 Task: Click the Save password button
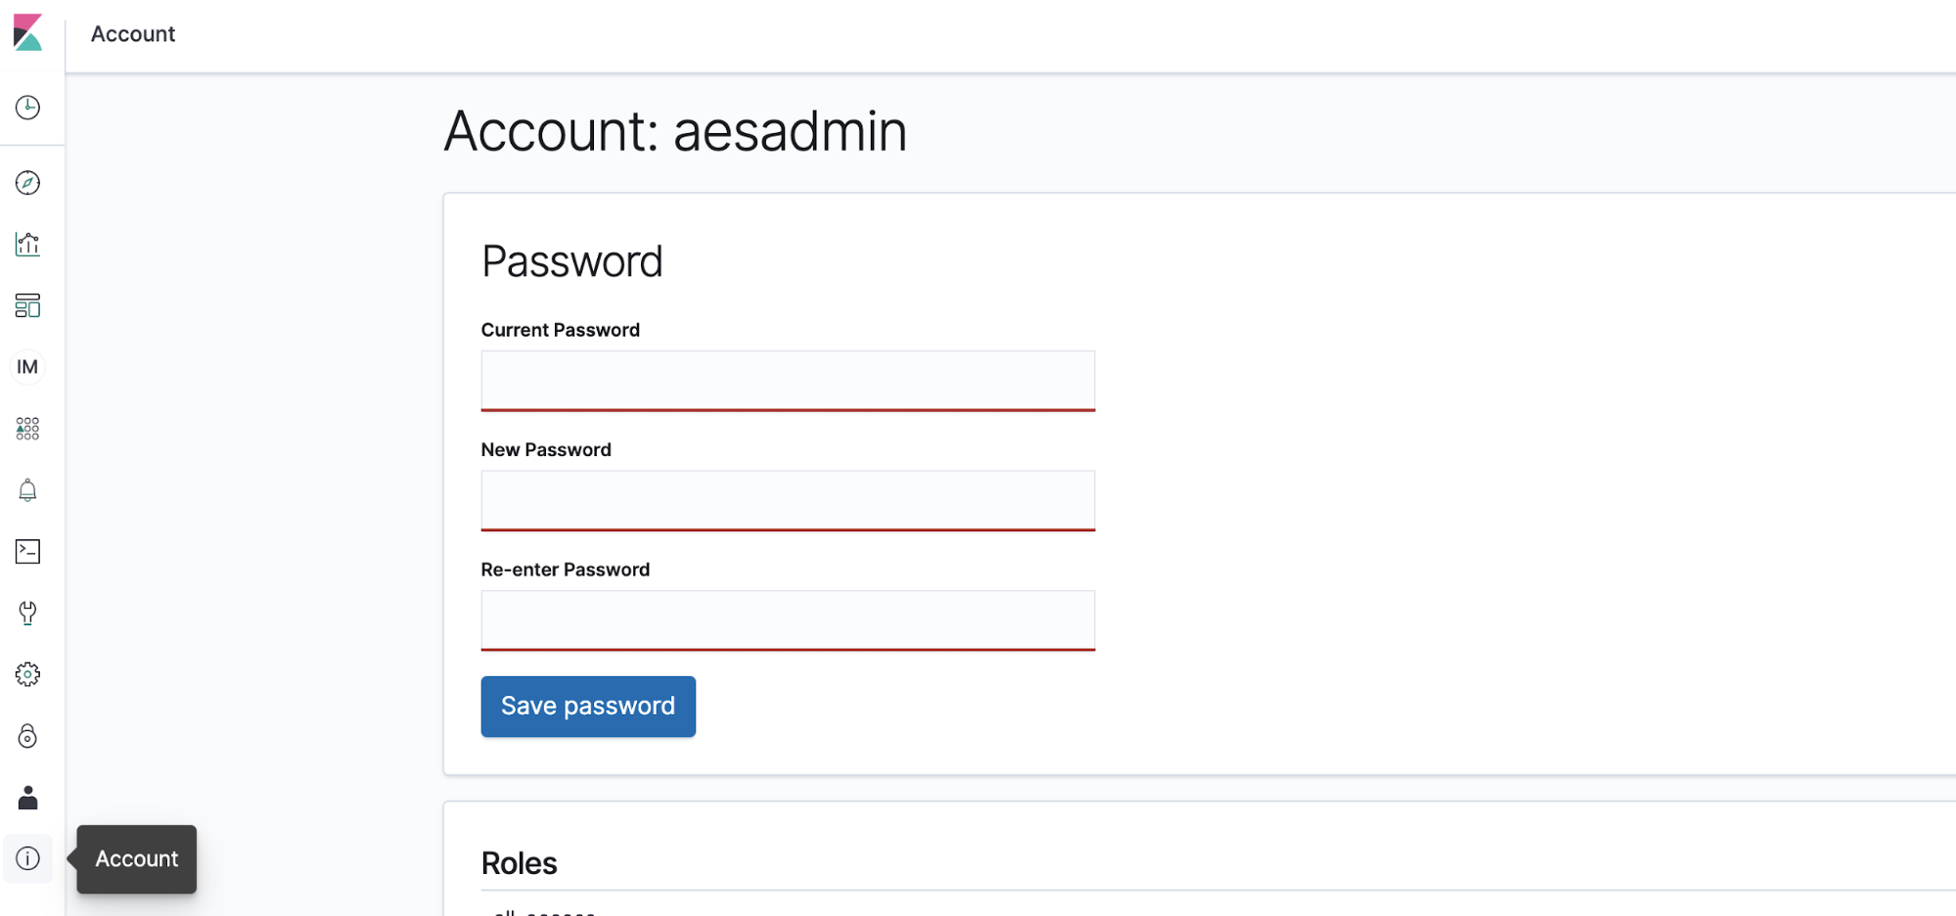tap(588, 707)
